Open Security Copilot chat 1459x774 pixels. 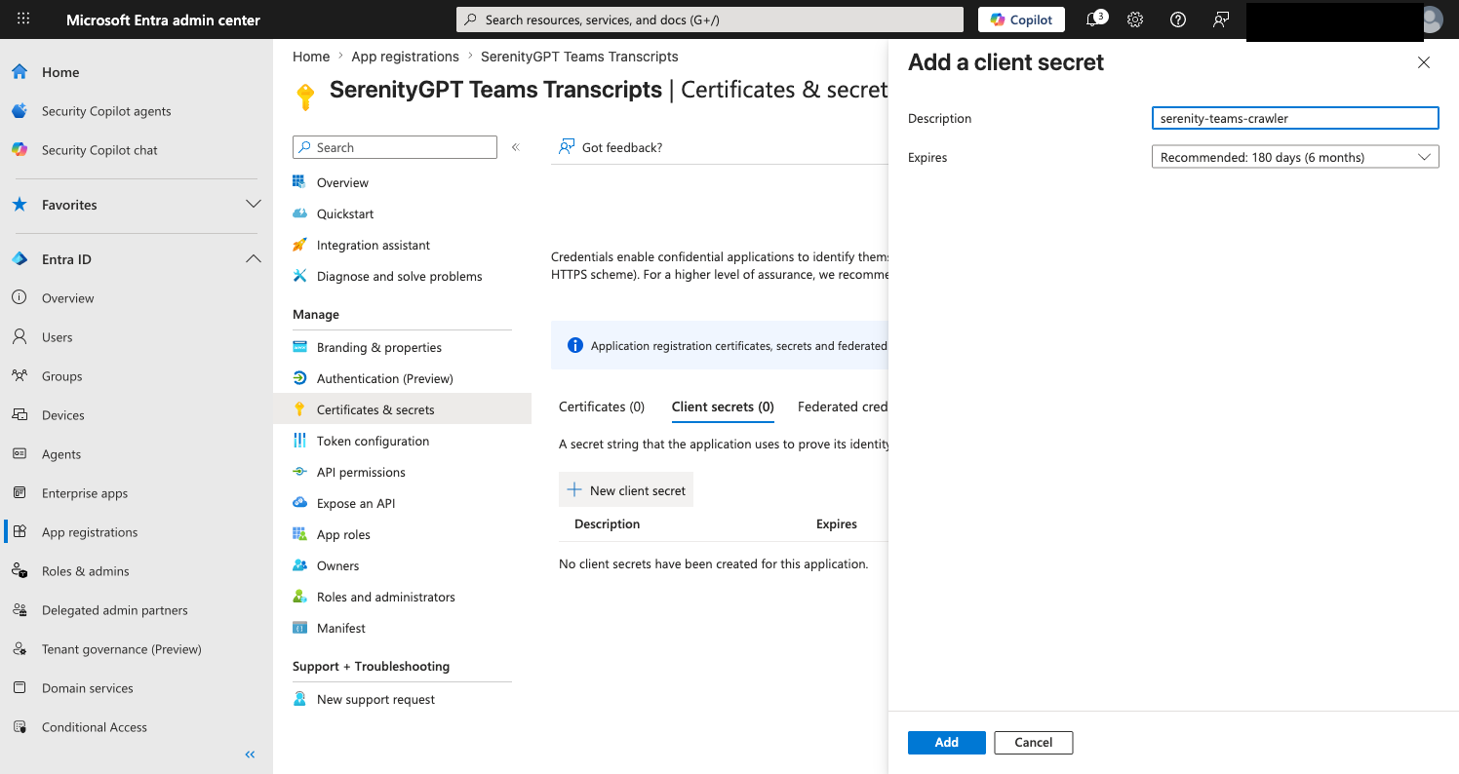pyautogui.click(x=99, y=150)
